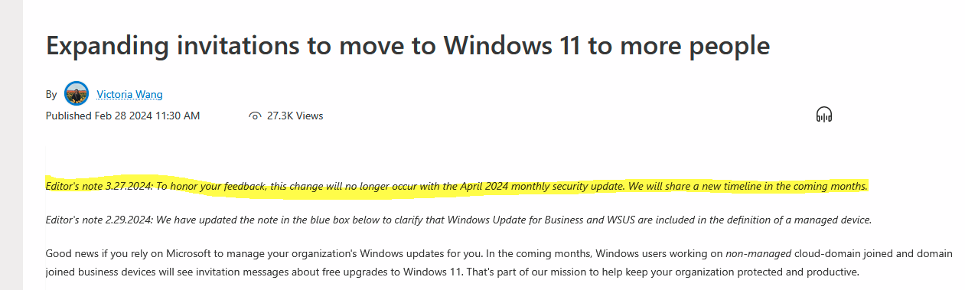Click the eye views icon

pos(256,116)
